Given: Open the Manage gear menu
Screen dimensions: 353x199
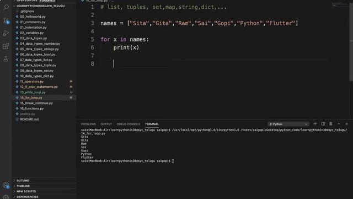Looking at the screenshot, I should (x=6, y=197).
